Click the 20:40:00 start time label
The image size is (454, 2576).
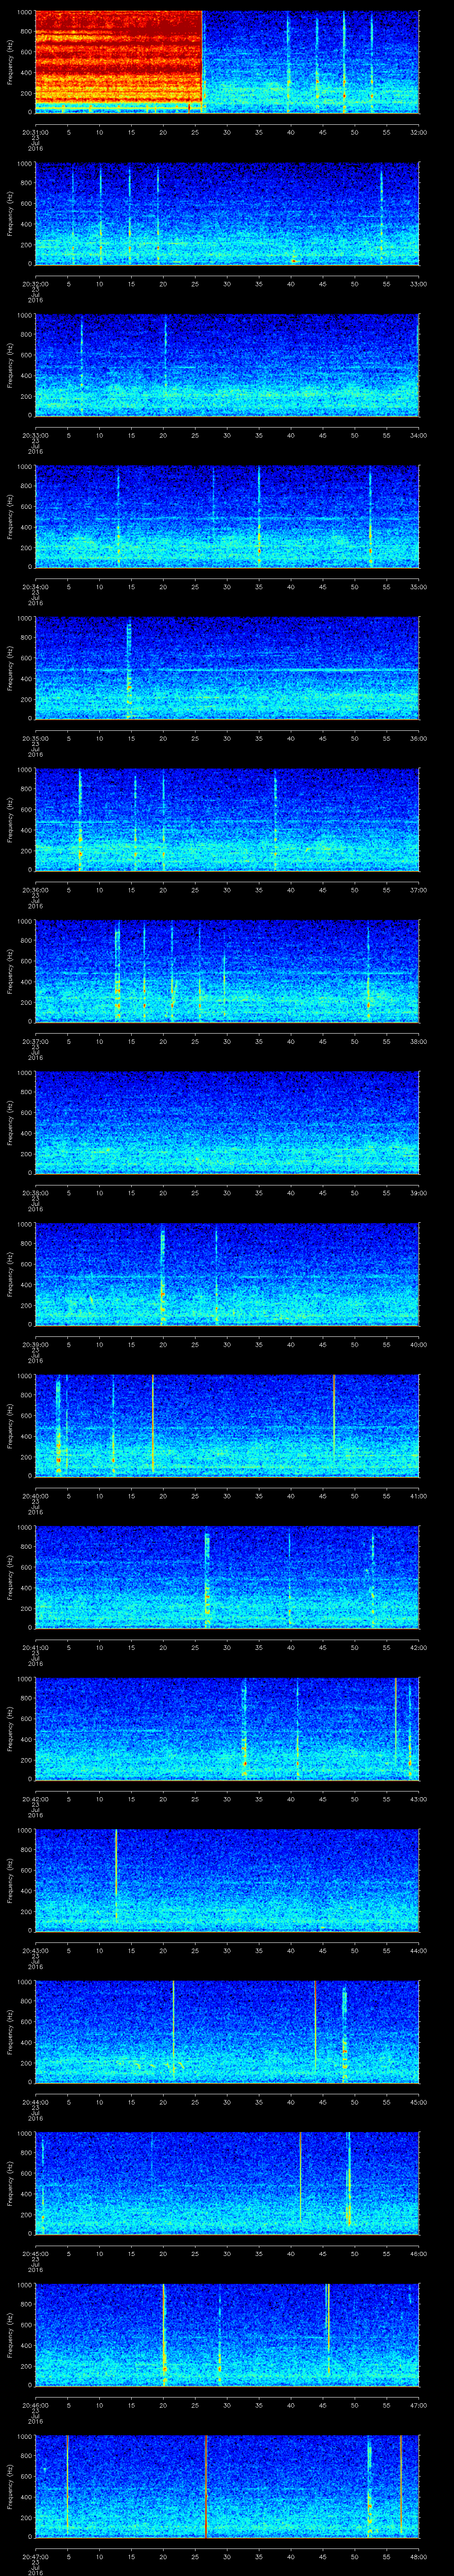coord(35,1495)
